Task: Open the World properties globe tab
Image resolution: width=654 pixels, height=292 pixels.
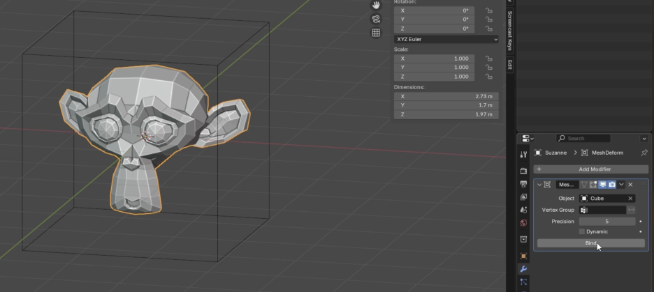Action: point(523,222)
